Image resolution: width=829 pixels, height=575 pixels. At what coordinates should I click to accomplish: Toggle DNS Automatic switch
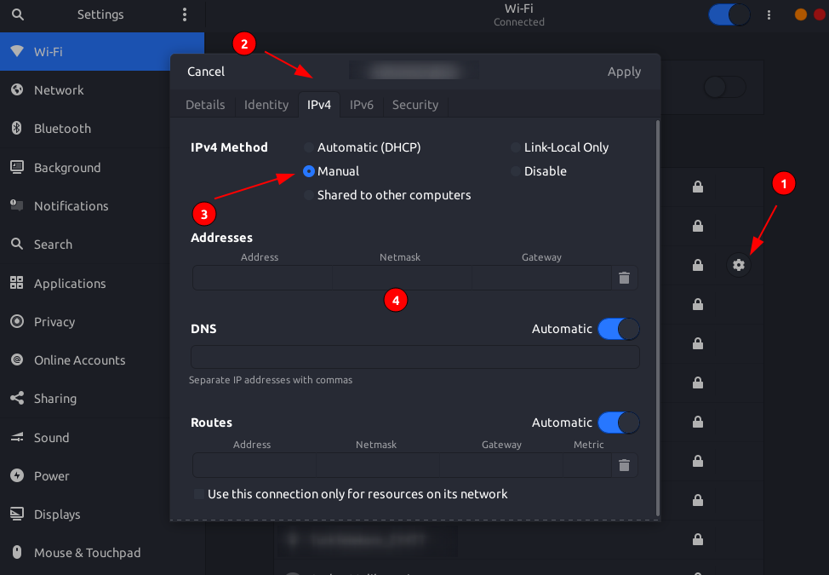[x=619, y=329]
